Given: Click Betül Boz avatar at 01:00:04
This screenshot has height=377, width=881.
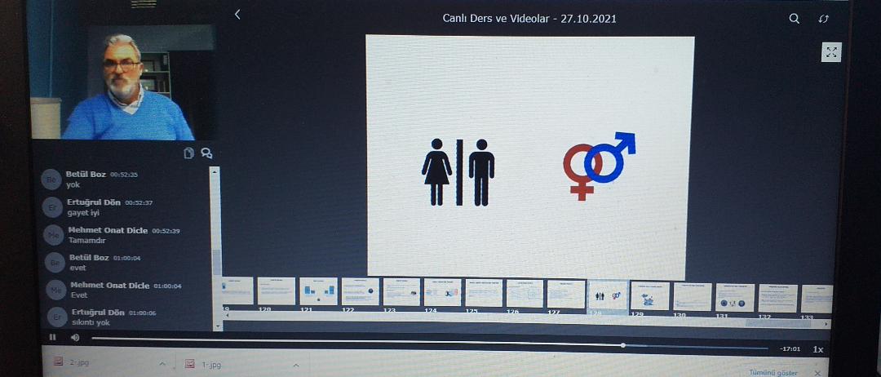Looking at the screenshot, I should coord(55,263).
